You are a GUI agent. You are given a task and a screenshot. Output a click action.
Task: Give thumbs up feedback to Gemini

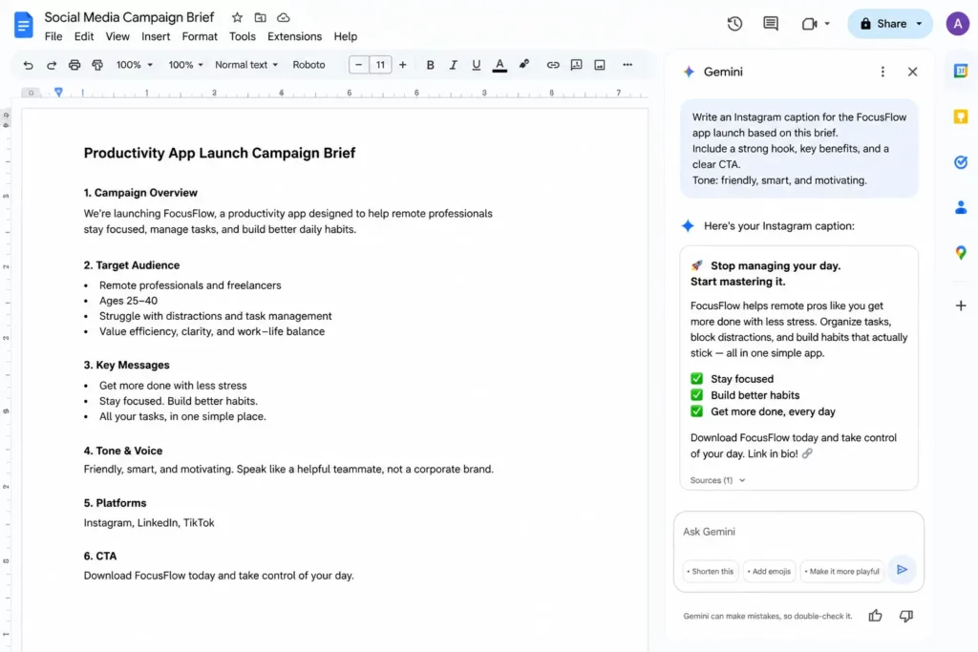tap(875, 616)
